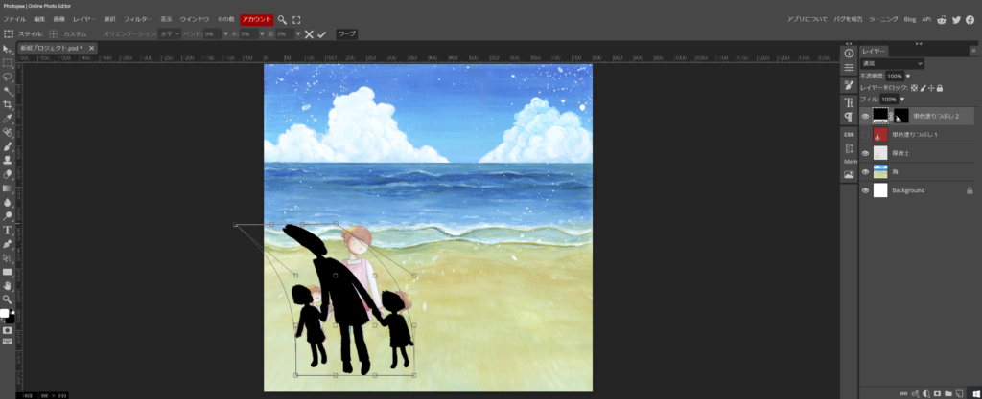This screenshot has height=399, width=982.
Task: Open the search magnifier in the menu bar
Action: tap(282, 19)
